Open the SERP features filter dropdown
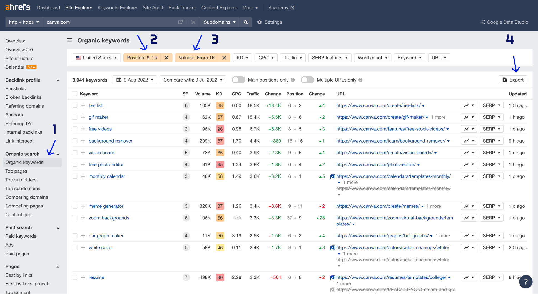Image resolution: width=538 pixels, height=294 pixels. [330, 58]
